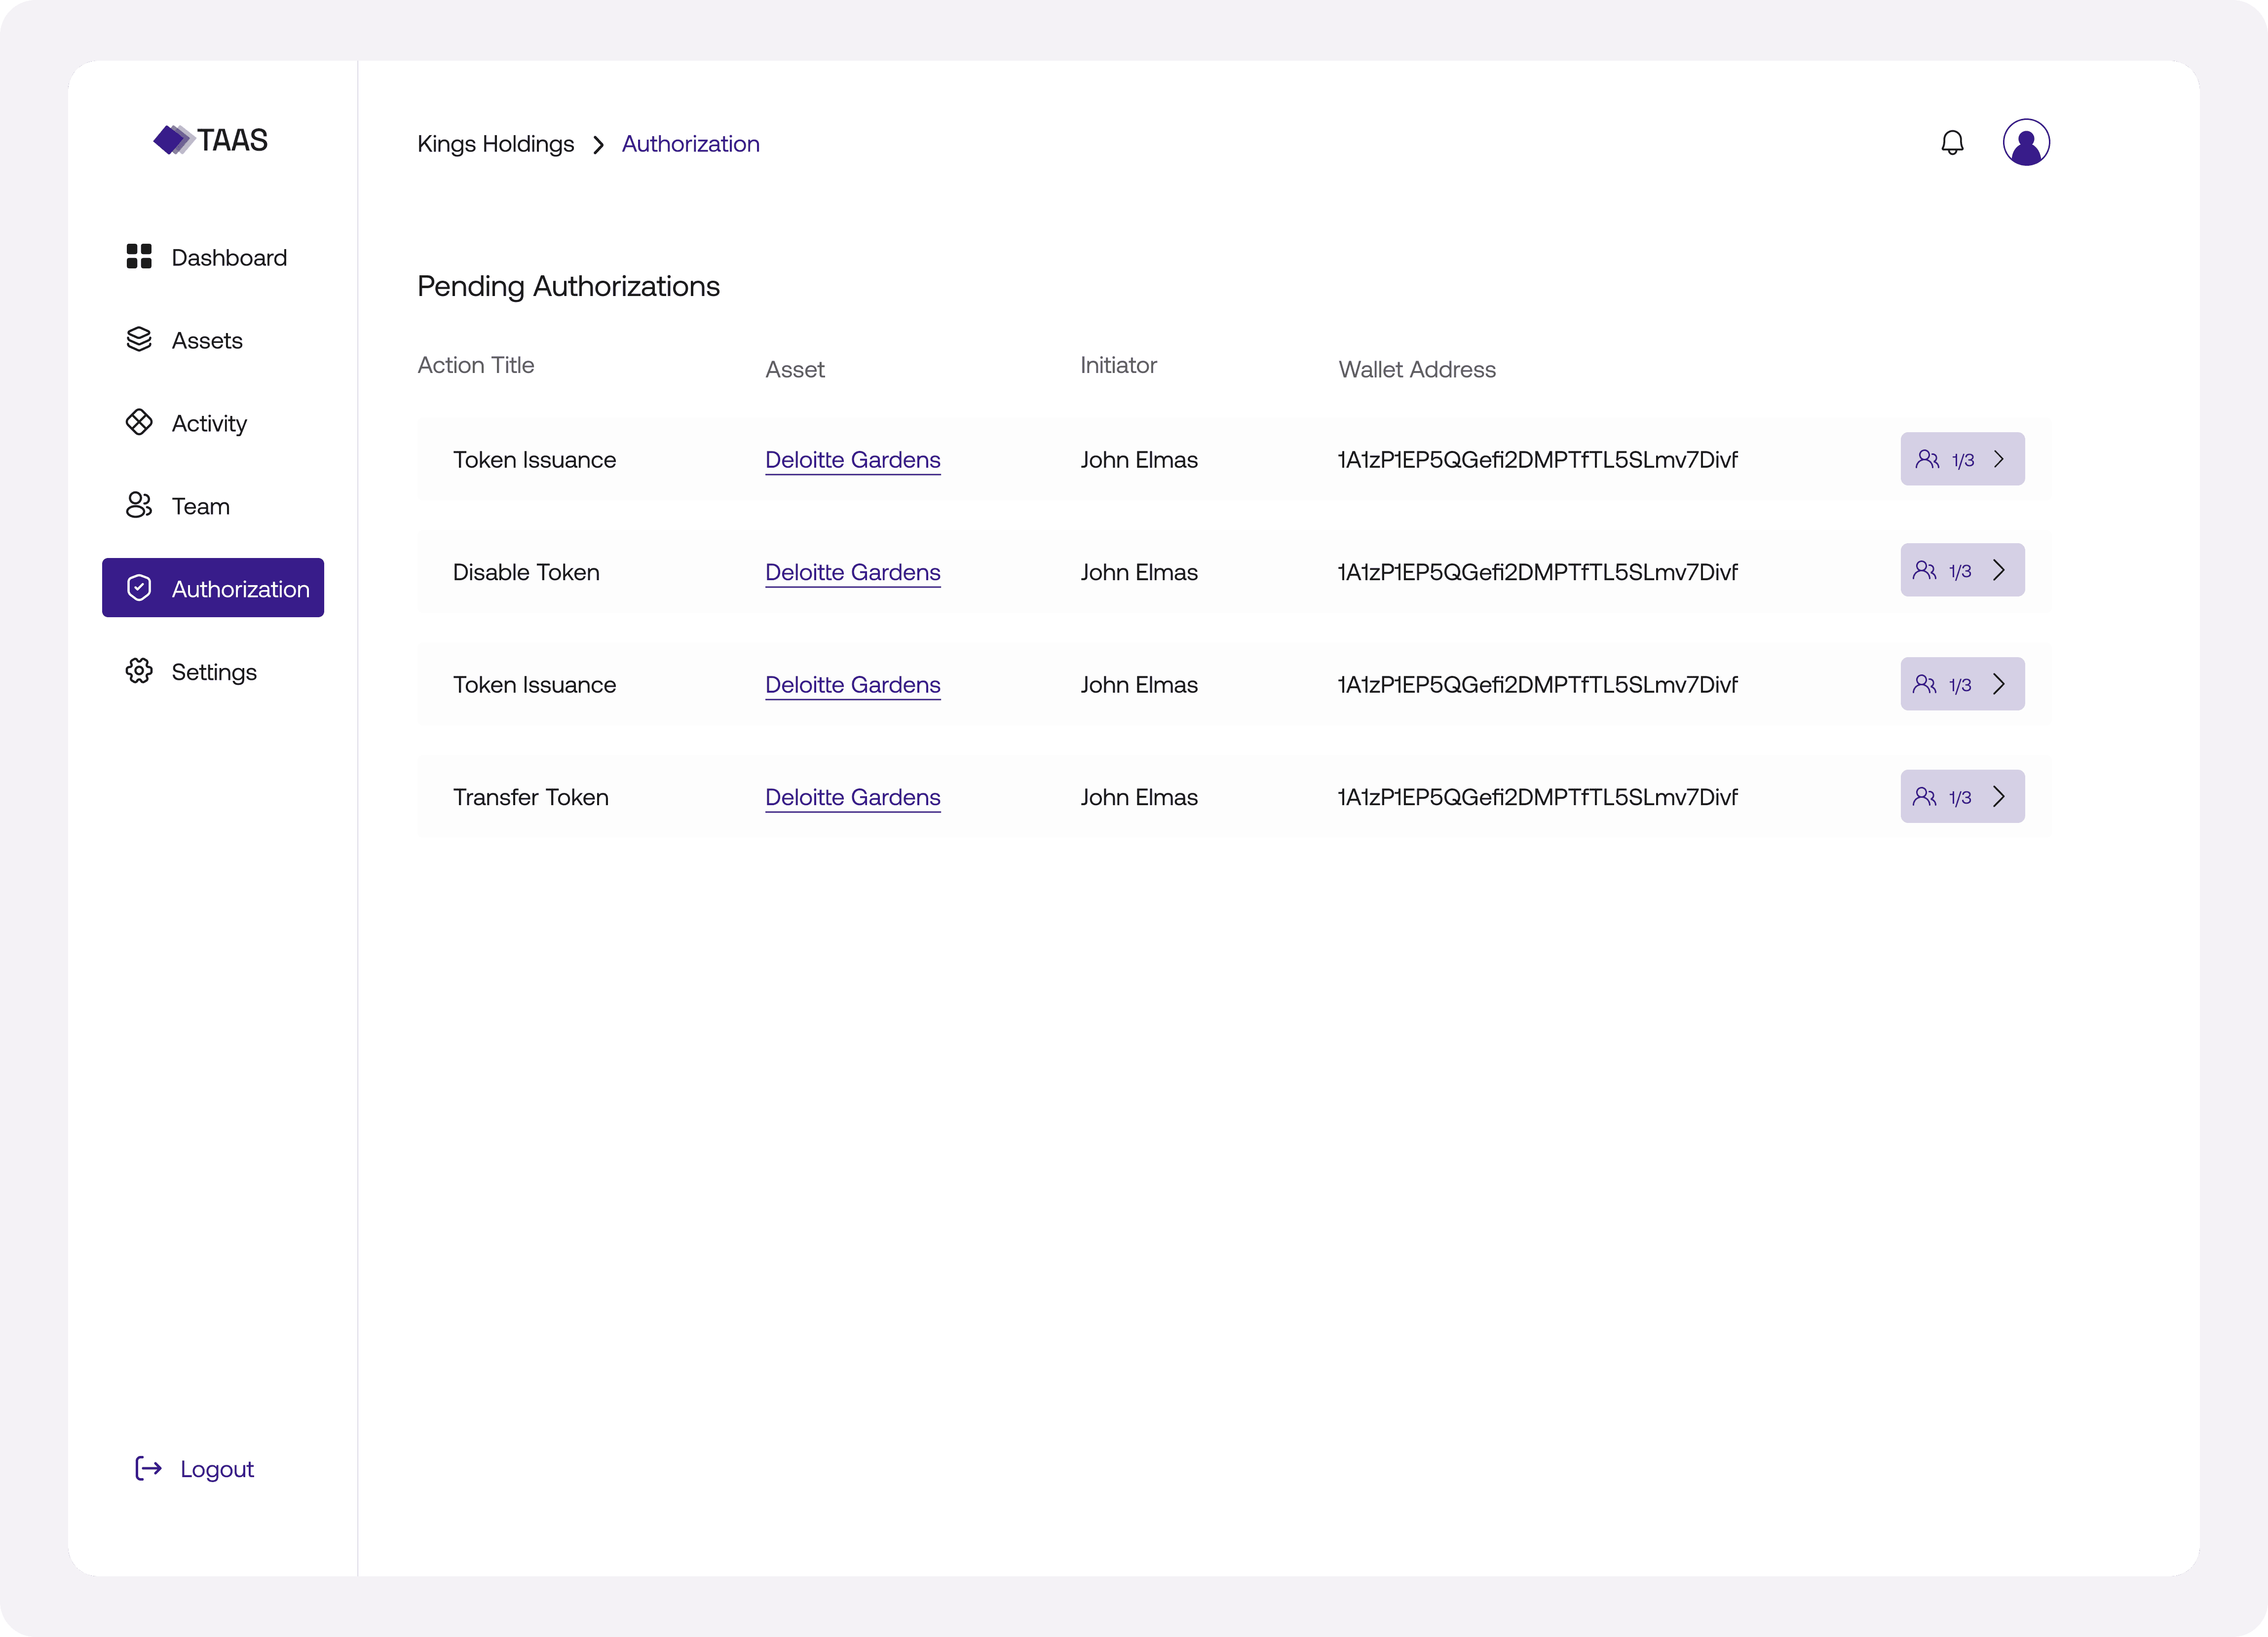
Task: Open the Authorization sidebar menu item
Action: click(x=213, y=588)
